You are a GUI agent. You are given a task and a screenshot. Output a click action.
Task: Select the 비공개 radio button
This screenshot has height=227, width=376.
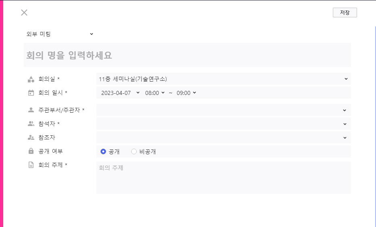[x=134, y=151]
